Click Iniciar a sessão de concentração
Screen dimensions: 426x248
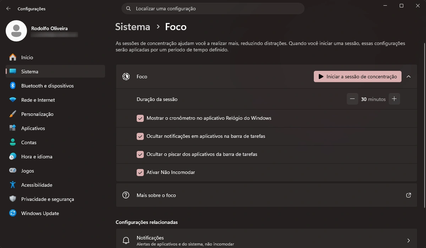click(357, 76)
